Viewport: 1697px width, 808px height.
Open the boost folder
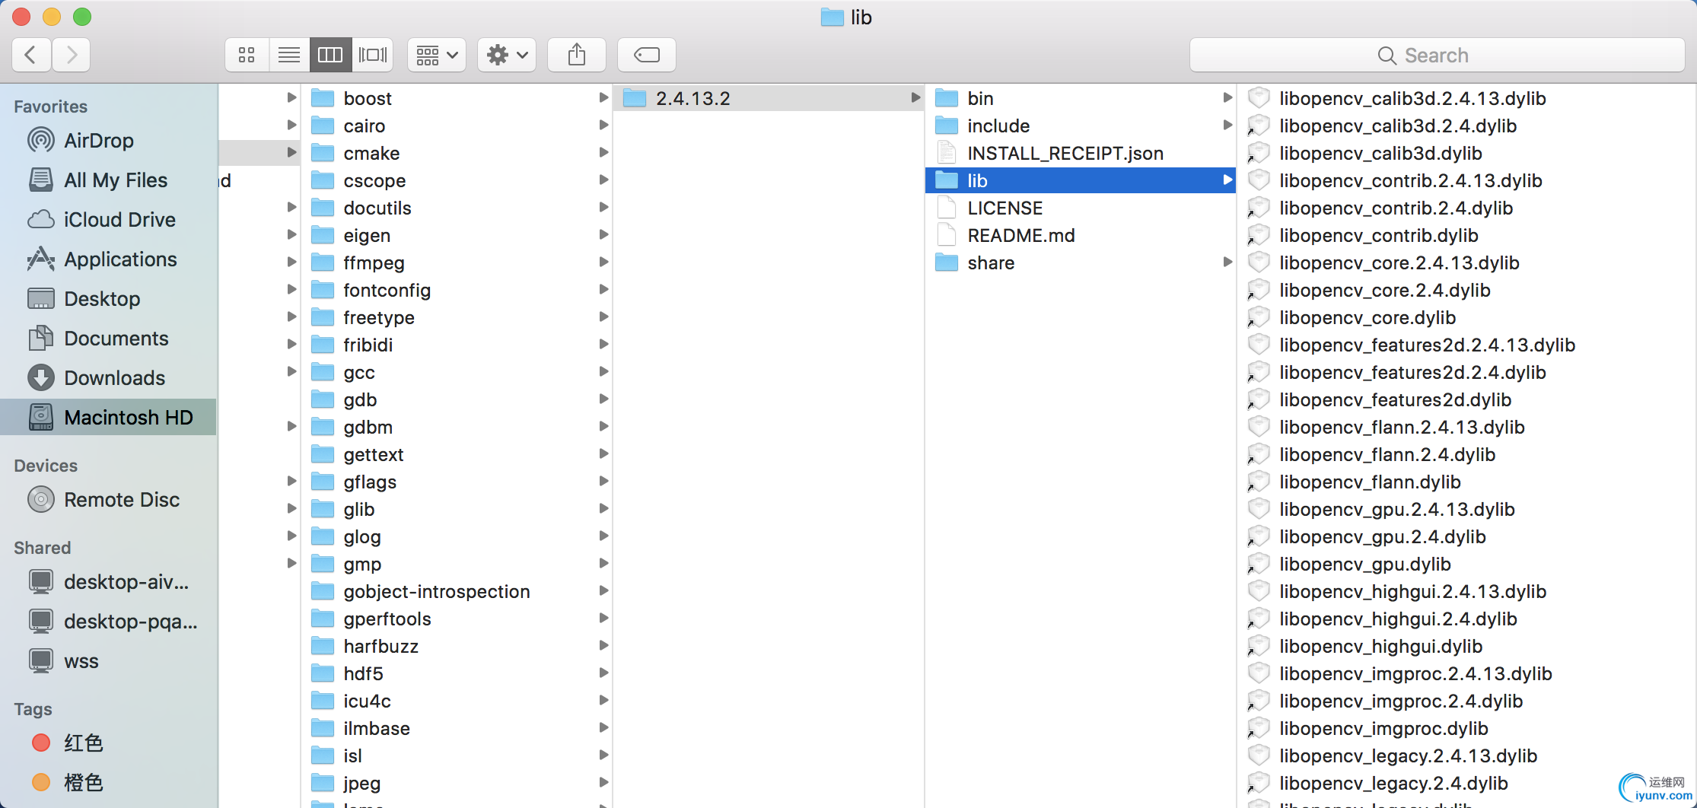457,98
